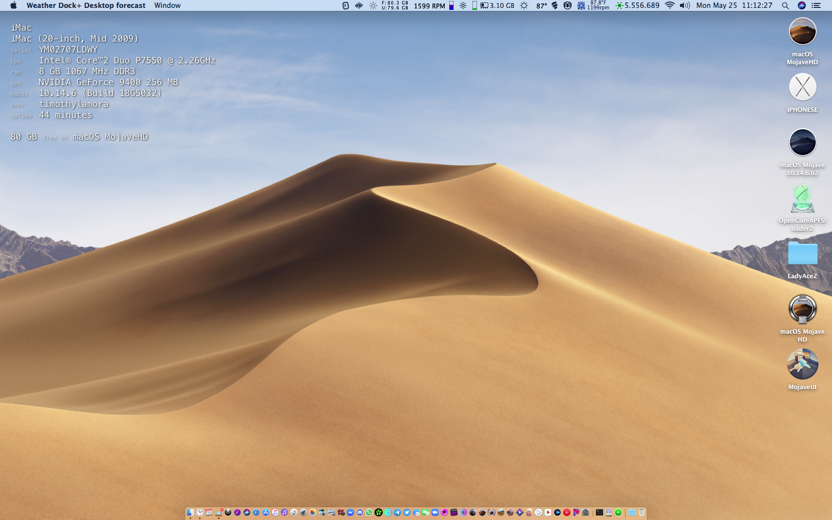This screenshot has width=832, height=520.
Task: Open Popcorn Time in the Dock
Action: (529, 513)
